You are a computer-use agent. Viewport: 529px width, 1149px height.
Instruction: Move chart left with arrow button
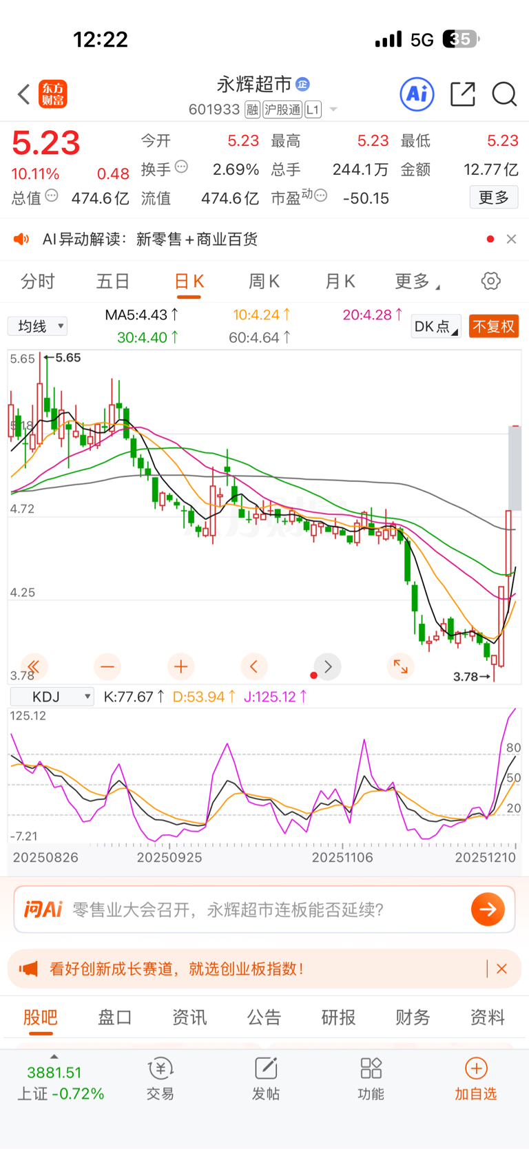tap(254, 666)
